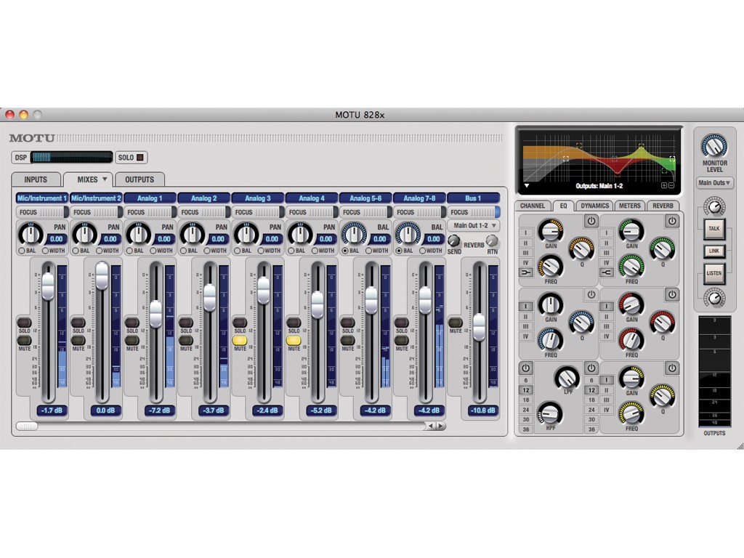Select 24 dB LPF slope option
This screenshot has height=558, width=744.
point(591,410)
